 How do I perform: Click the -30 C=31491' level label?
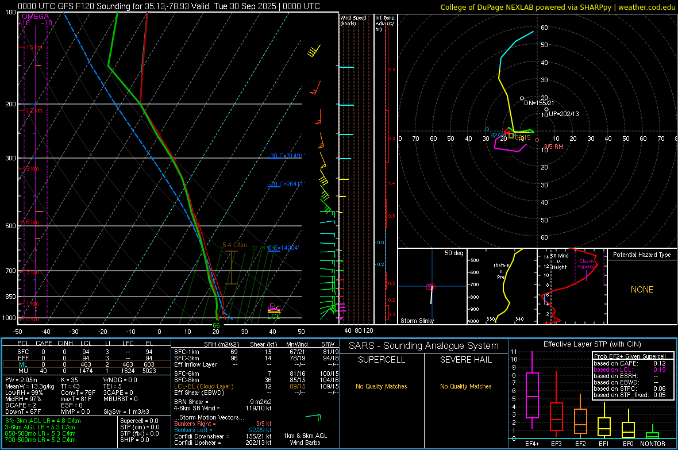point(286,156)
